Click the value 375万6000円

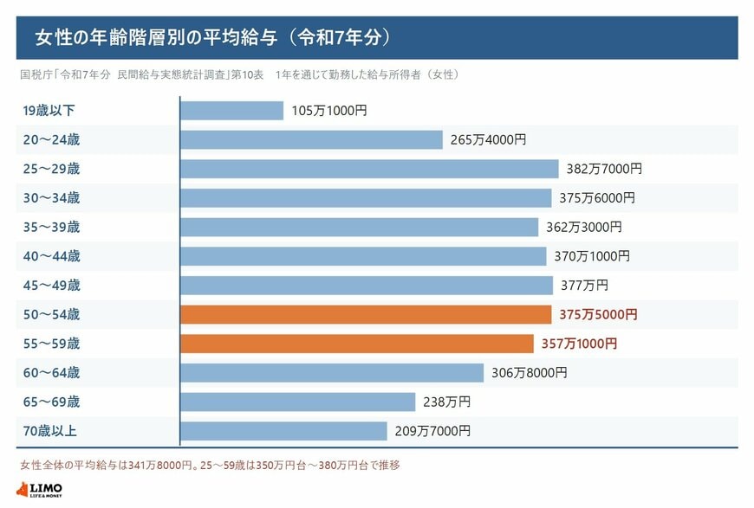point(597,198)
